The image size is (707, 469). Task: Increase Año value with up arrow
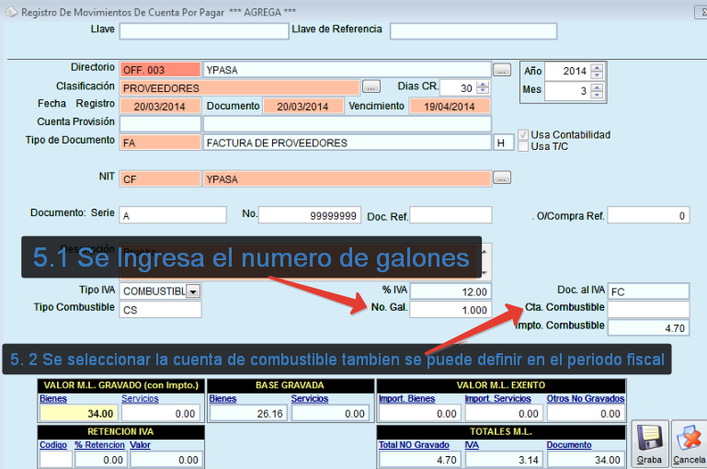pos(598,67)
